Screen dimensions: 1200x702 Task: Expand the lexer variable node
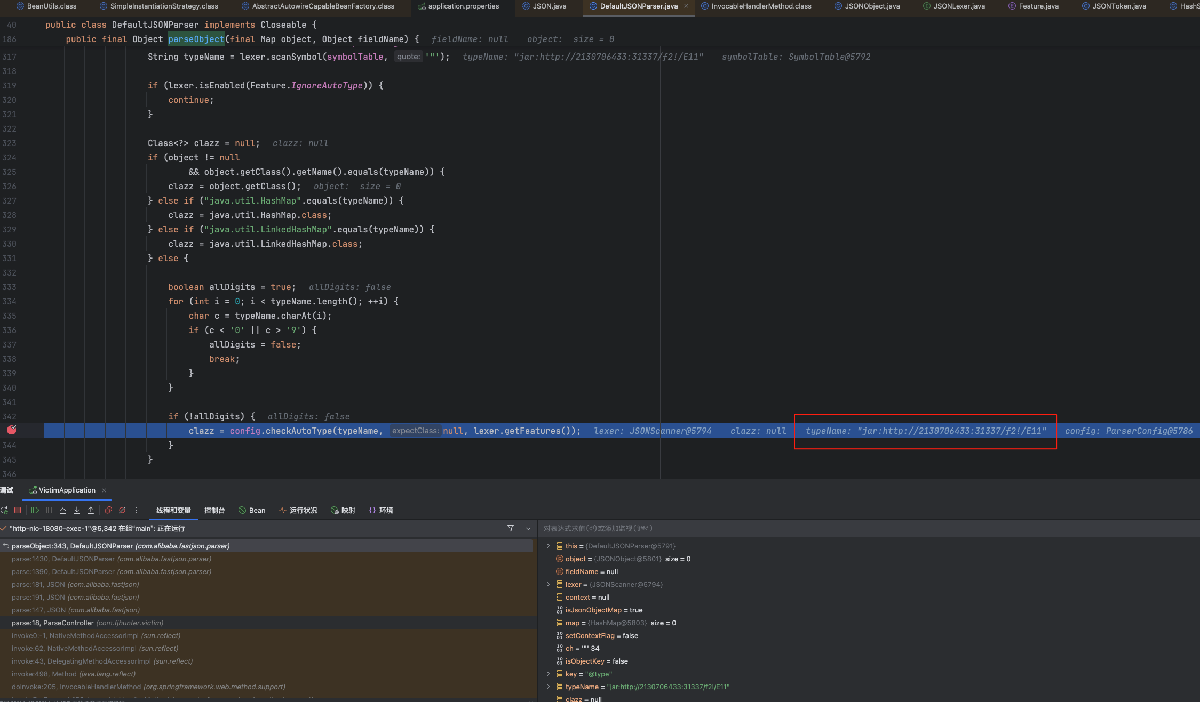click(x=548, y=584)
